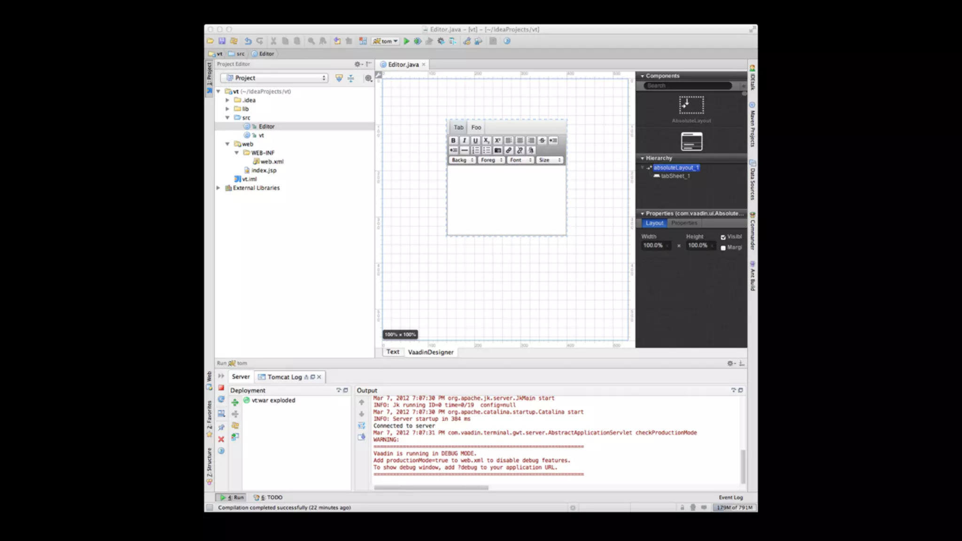Viewport: 962px width, 541px height.
Task: Click the Undo arrow in main toolbar
Action: 248,41
